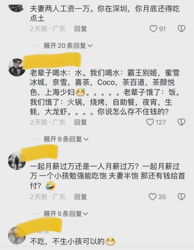Viewport: 194px width, 250px height.
Task: Expand 展开5条回复 thread
Action: tap(66, 214)
